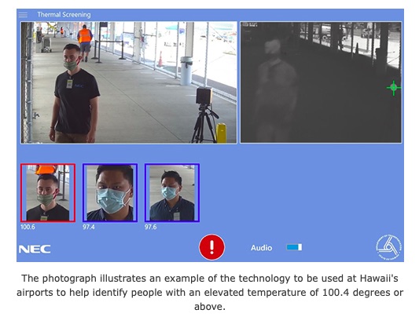Click the 97.6 temperature reading
419x317 pixels.
151,227
